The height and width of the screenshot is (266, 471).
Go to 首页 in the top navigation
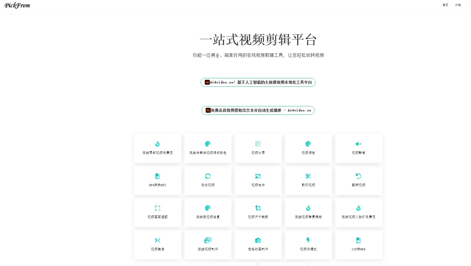[445, 5]
